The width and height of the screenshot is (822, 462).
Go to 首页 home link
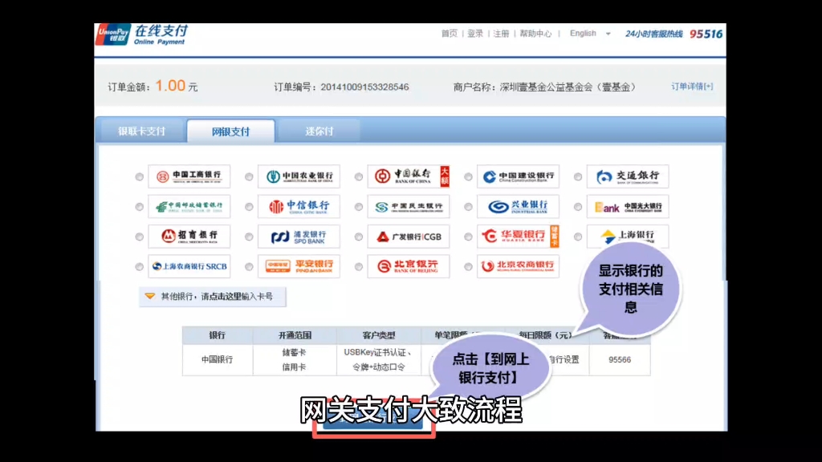pyautogui.click(x=450, y=34)
